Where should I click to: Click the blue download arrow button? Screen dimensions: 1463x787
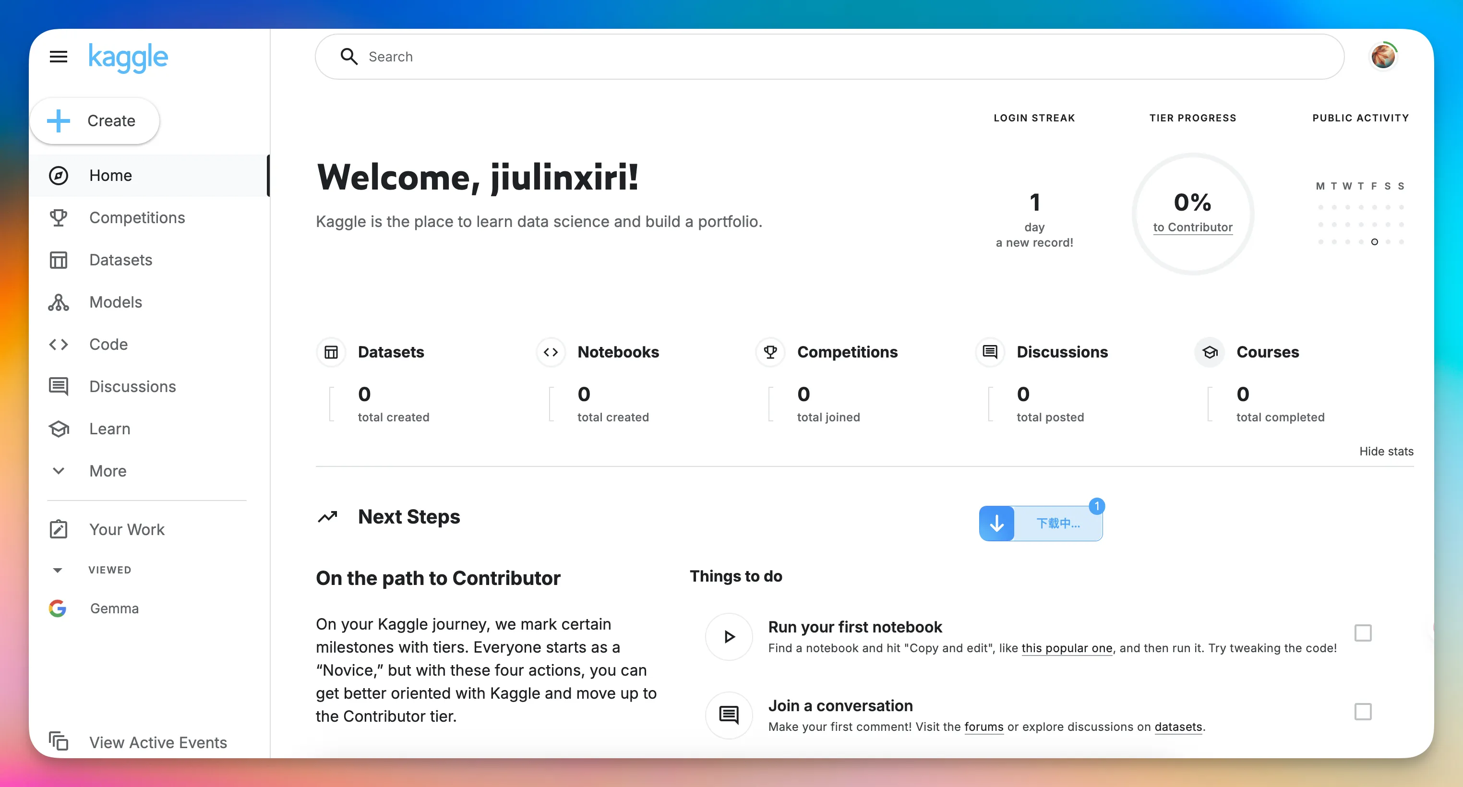pos(997,523)
